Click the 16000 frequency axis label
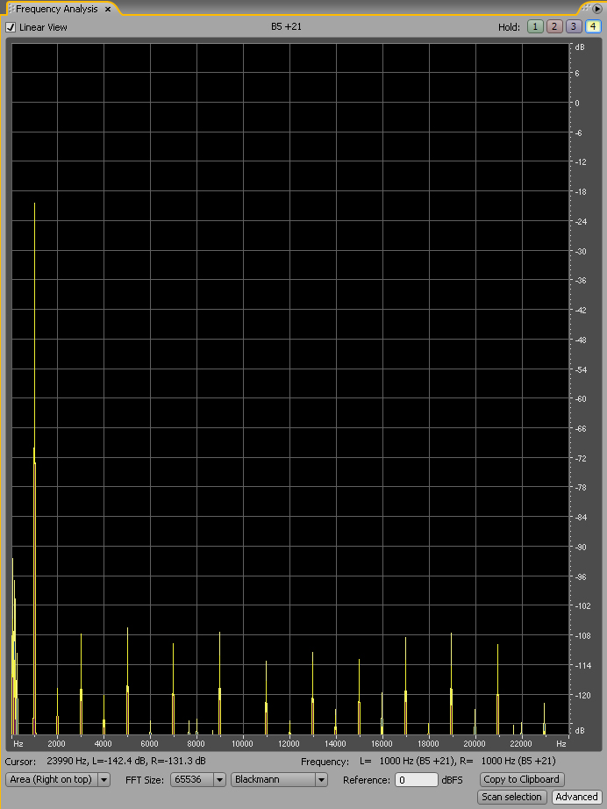This screenshot has height=809, width=607. [382, 743]
